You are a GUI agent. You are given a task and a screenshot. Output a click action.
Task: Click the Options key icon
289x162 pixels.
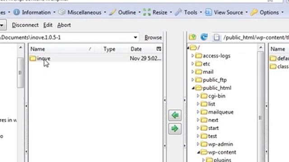[x=254, y=12]
